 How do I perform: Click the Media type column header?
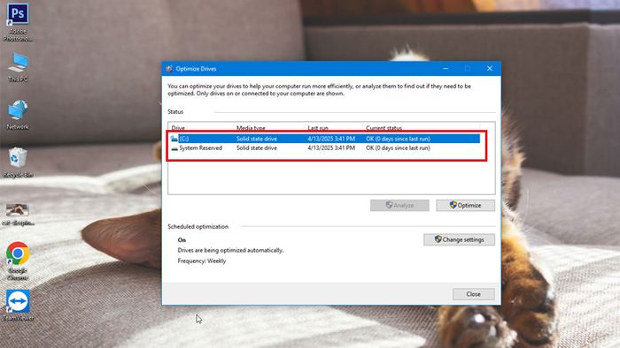pos(251,128)
